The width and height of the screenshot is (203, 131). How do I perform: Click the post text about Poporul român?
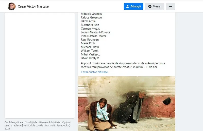[x=123, y=65]
